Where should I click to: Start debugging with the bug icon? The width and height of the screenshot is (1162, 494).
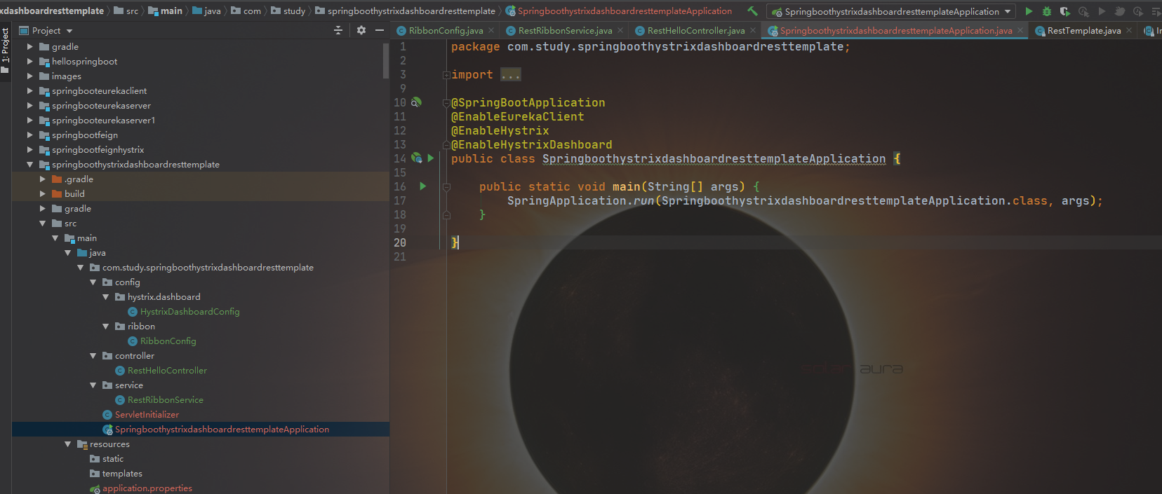click(1047, 11)
